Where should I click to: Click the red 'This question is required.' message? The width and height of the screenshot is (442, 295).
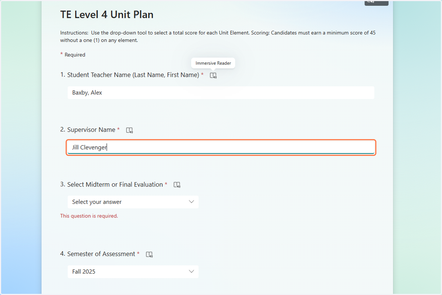pos(89,216)
